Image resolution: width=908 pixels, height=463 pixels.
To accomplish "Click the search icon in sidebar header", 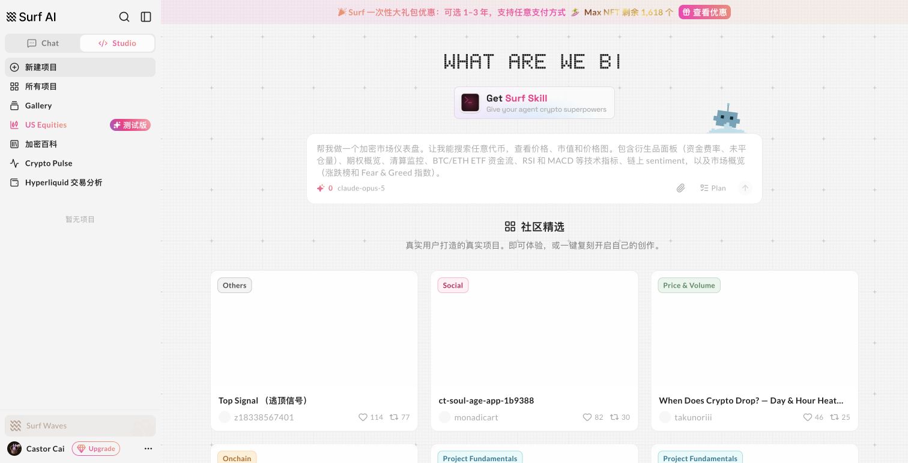I will click(124, 17).
